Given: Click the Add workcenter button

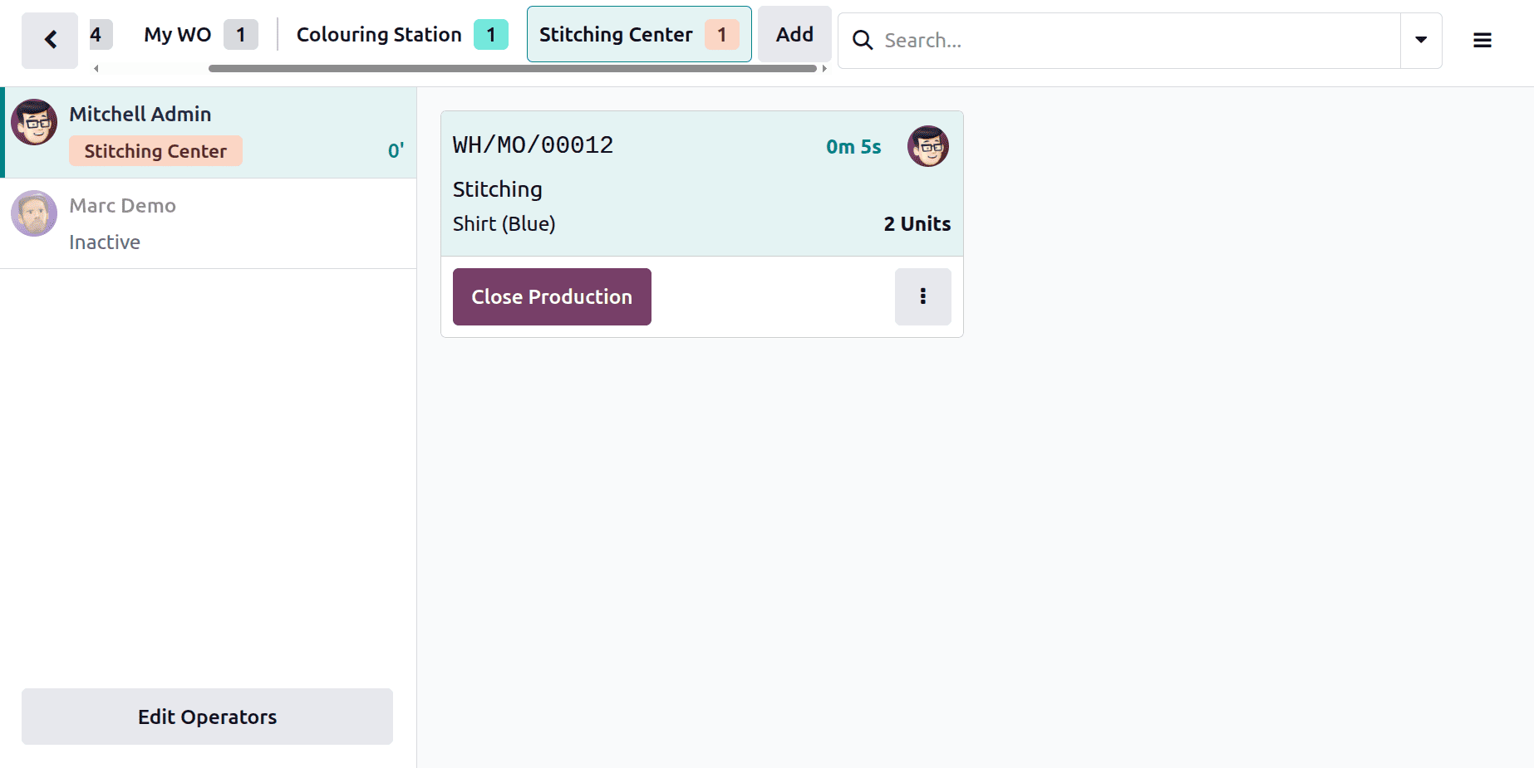Looking at the screenshot, I should tap(794, 34).
